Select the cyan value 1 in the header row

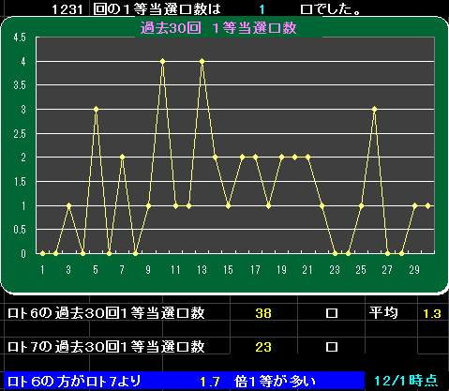coord(262,9)
